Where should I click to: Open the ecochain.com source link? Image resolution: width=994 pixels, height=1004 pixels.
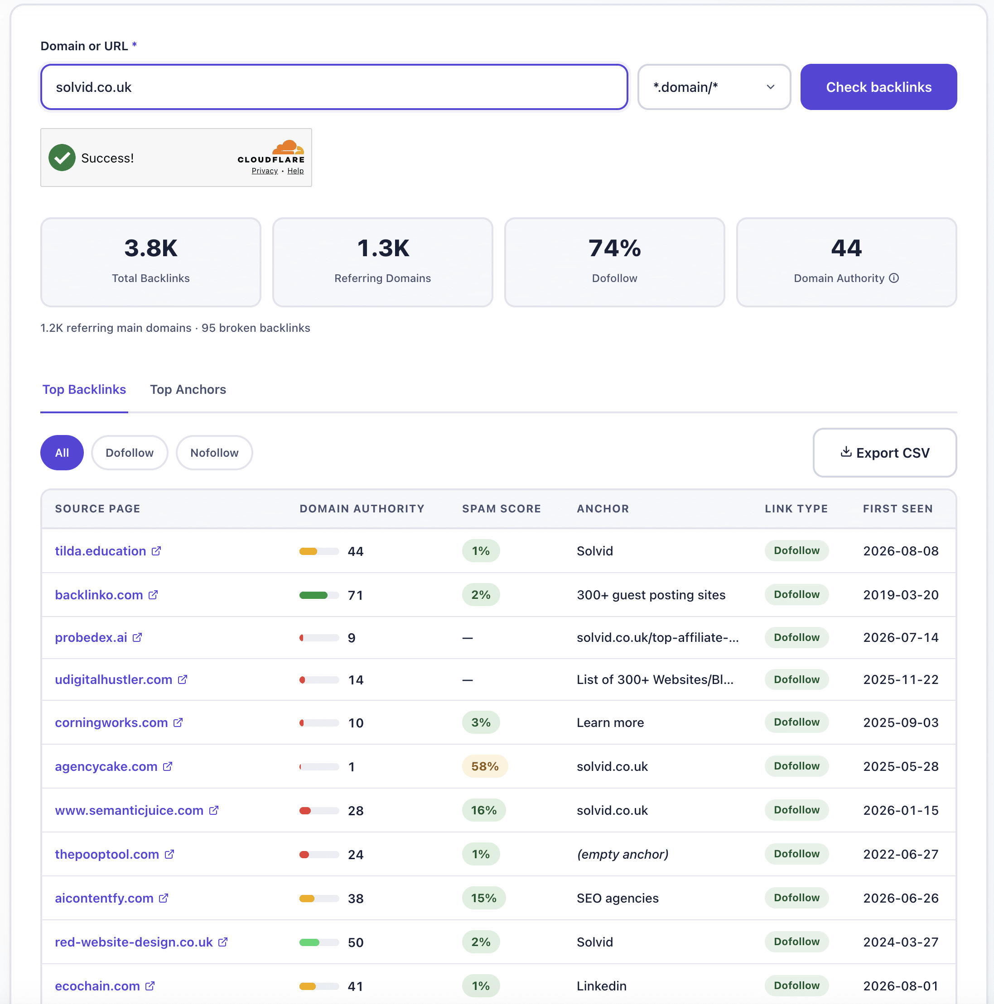click(97, 986)
